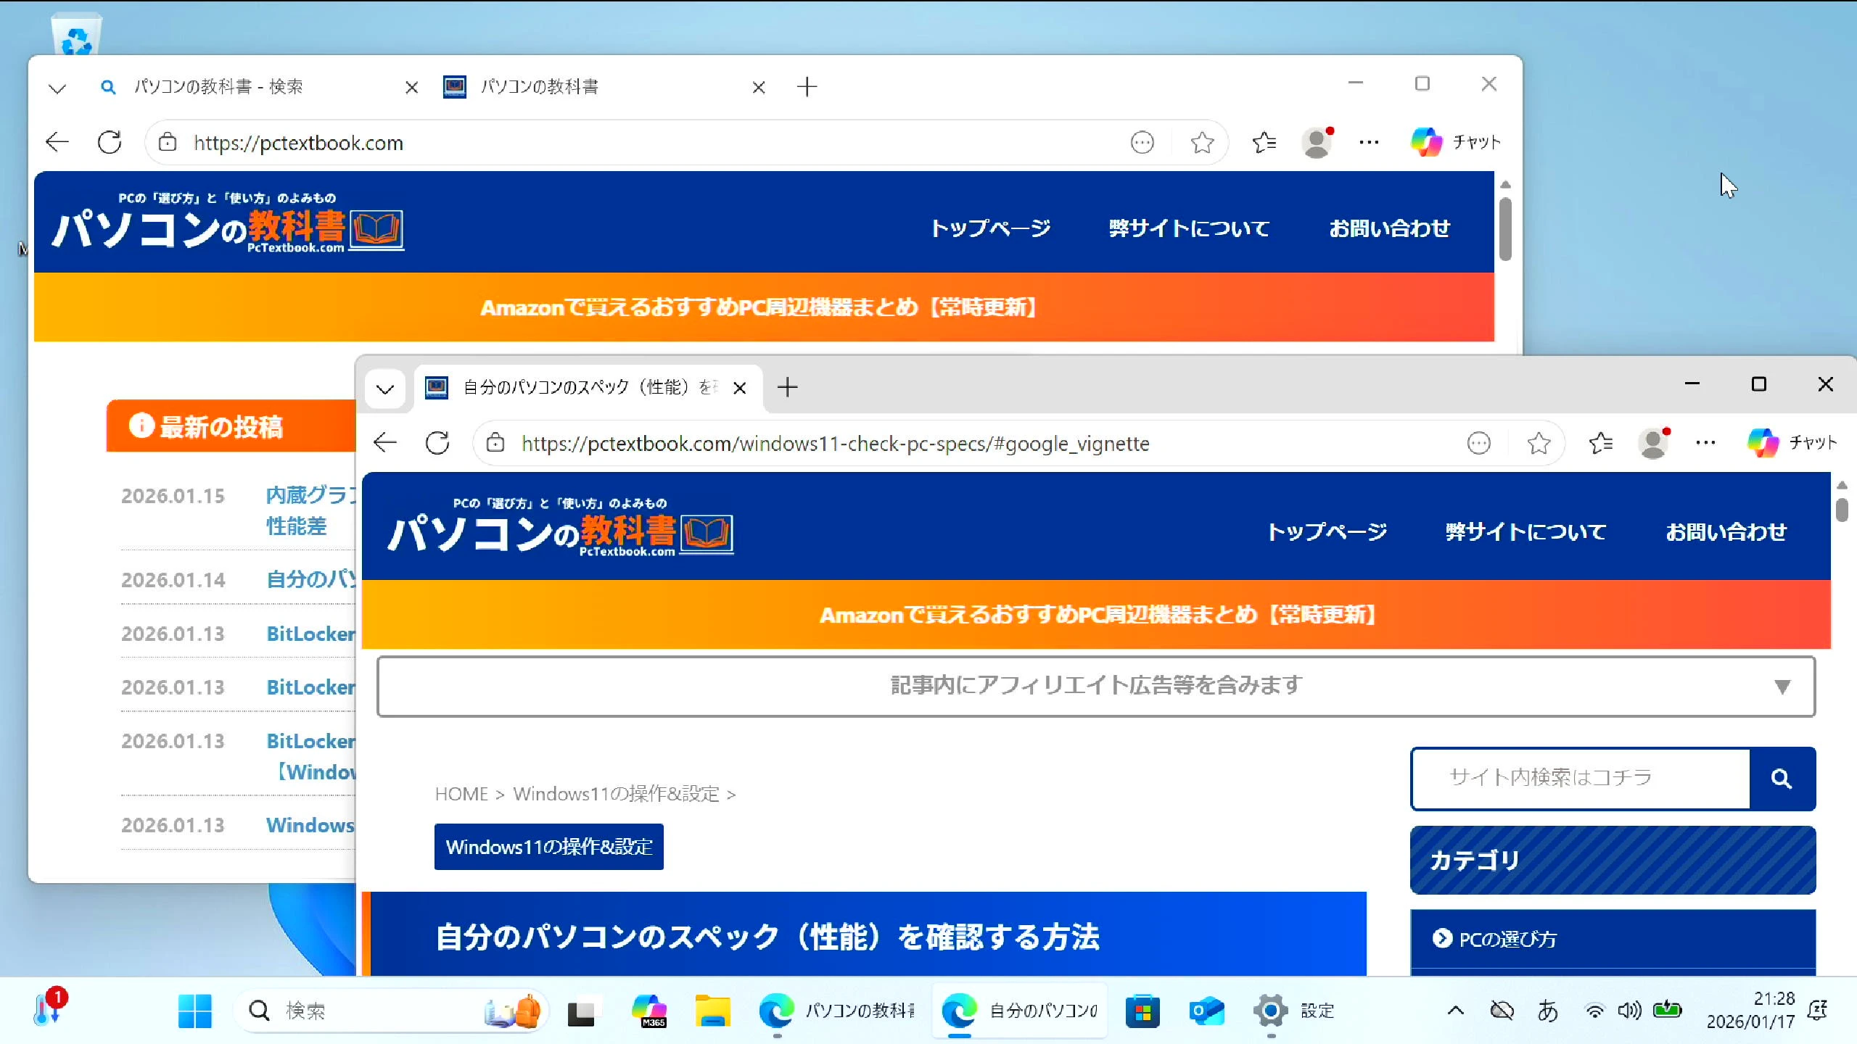Switch to the パソコンの教科書 - 検索 tab
The image size is (1857, 1044).
(x=218, y=87)
